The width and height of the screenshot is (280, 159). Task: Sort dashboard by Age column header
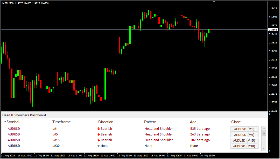tap(193, 122)
